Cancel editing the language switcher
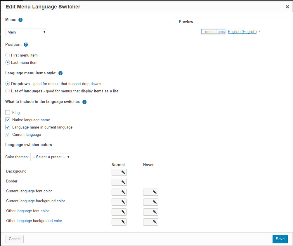 [15, 239]
